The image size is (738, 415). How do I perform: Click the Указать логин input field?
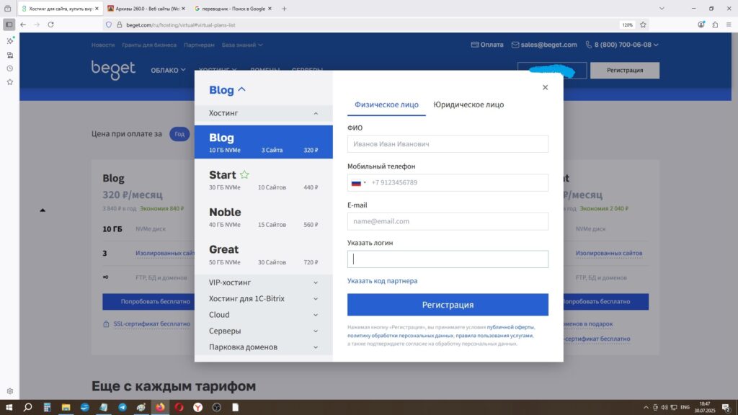coord(448,259)
